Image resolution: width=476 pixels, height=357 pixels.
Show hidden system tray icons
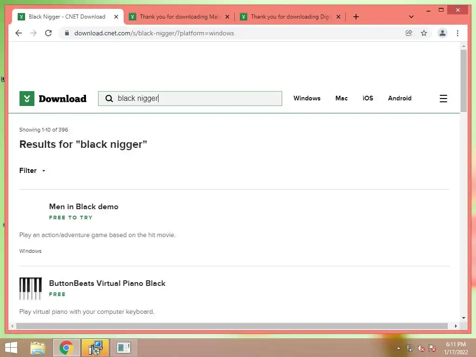click(x=398, y=348)
